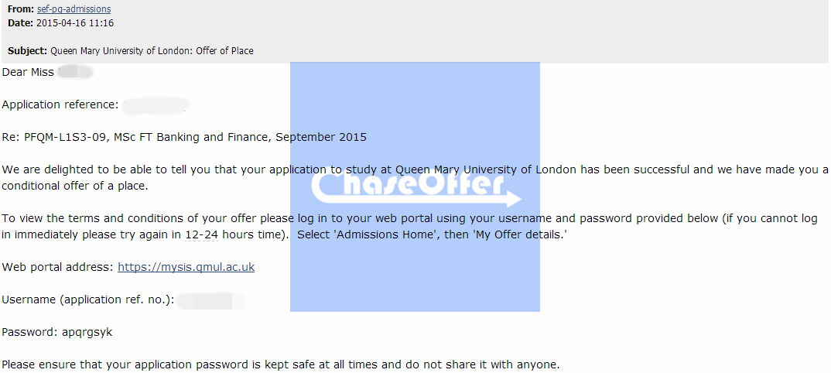Open the mysis.qmul.ac.uk web portal link
This screenshot has width=831, height=373.
[186, 267]
